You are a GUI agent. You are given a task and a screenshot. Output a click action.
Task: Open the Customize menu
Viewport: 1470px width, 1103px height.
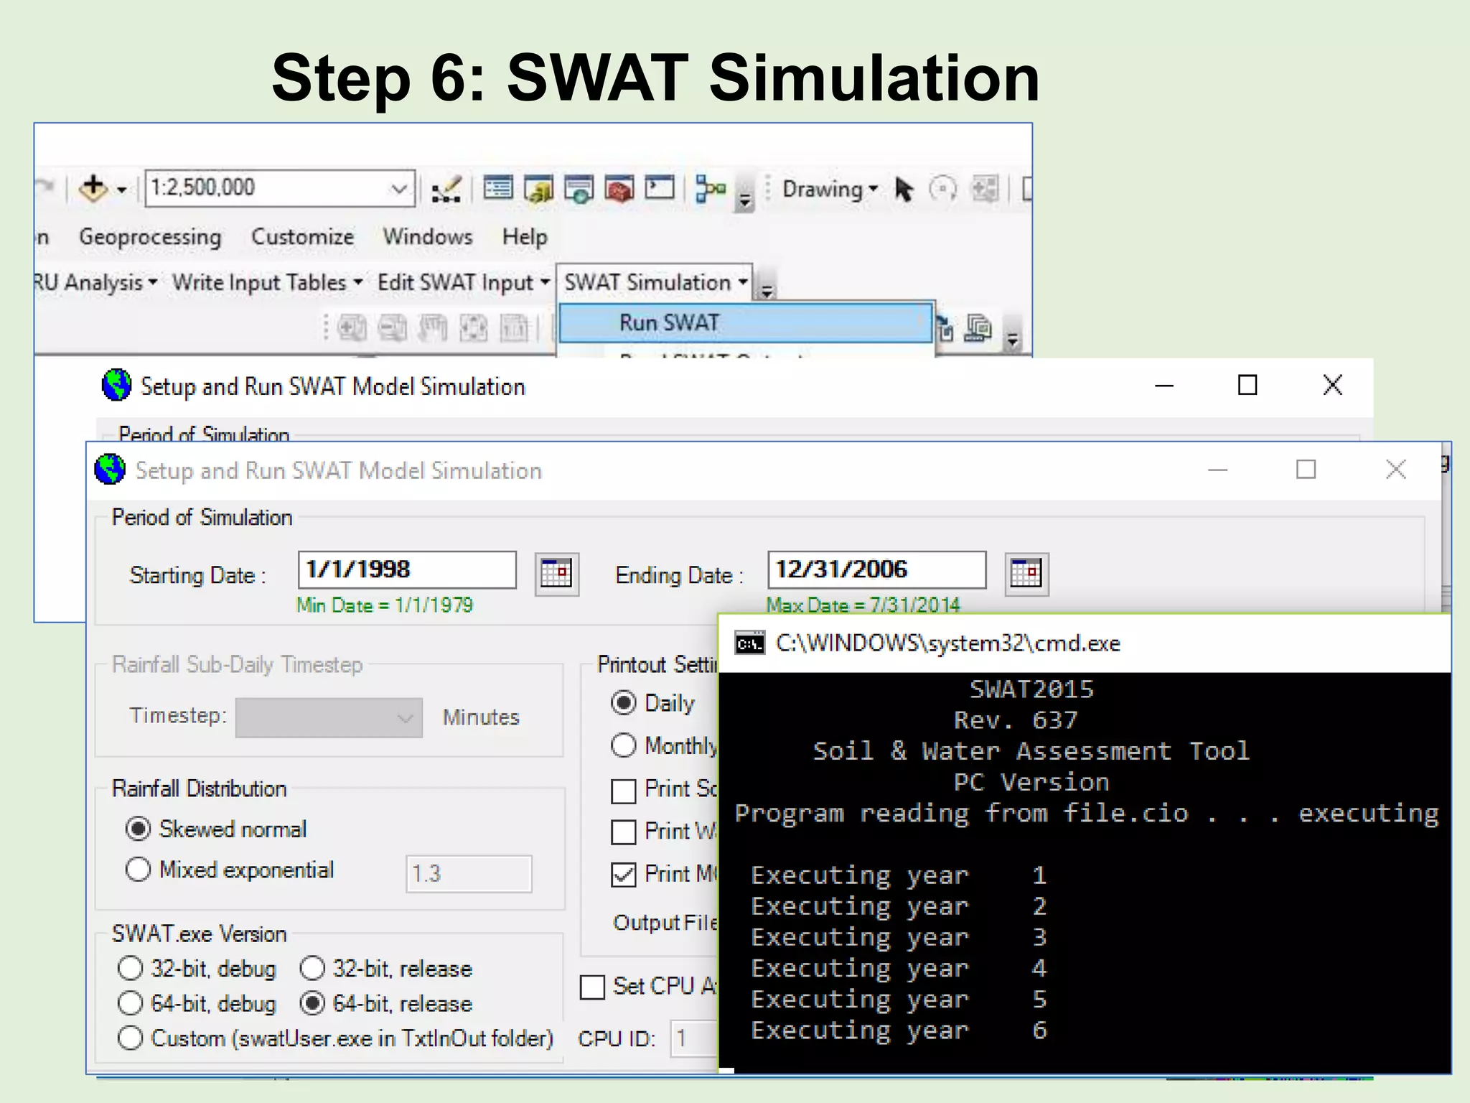(x=302, y=237)
